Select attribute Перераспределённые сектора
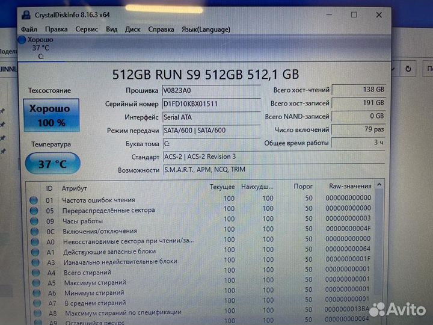433x325 pixels. [108, 210]
